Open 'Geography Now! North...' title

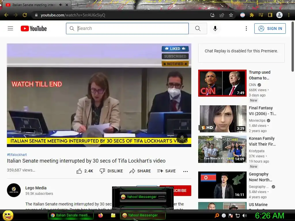click(x=260, y=177)
